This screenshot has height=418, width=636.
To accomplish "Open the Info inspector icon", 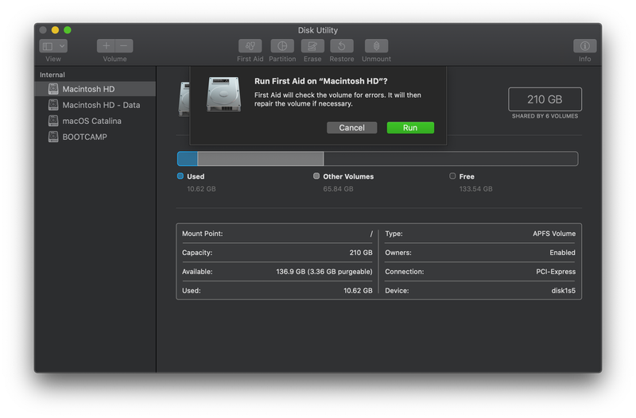I will click(x=584, y=46).
